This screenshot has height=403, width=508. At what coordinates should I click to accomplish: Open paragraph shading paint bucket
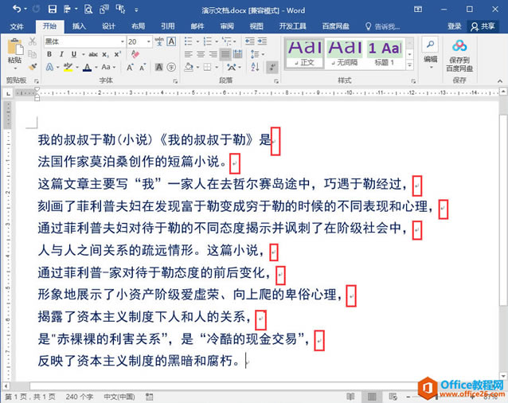(x=189, y=67)
